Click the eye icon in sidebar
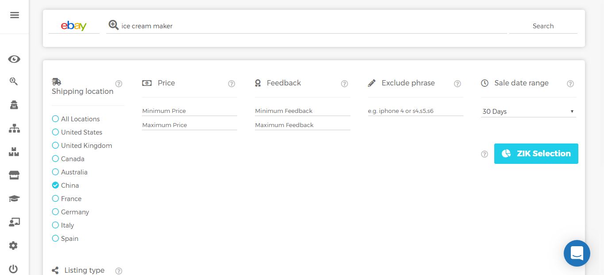The width and height of the screenshot is (604, 275). (x=14, y=59)
